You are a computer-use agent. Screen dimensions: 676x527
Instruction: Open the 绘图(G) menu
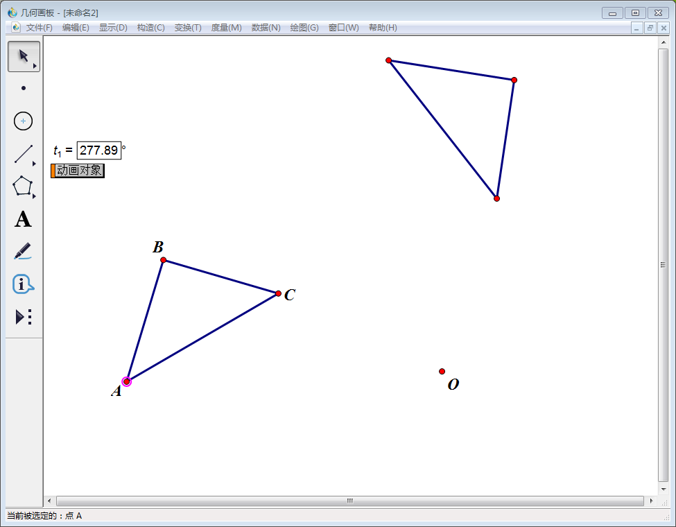304,28
